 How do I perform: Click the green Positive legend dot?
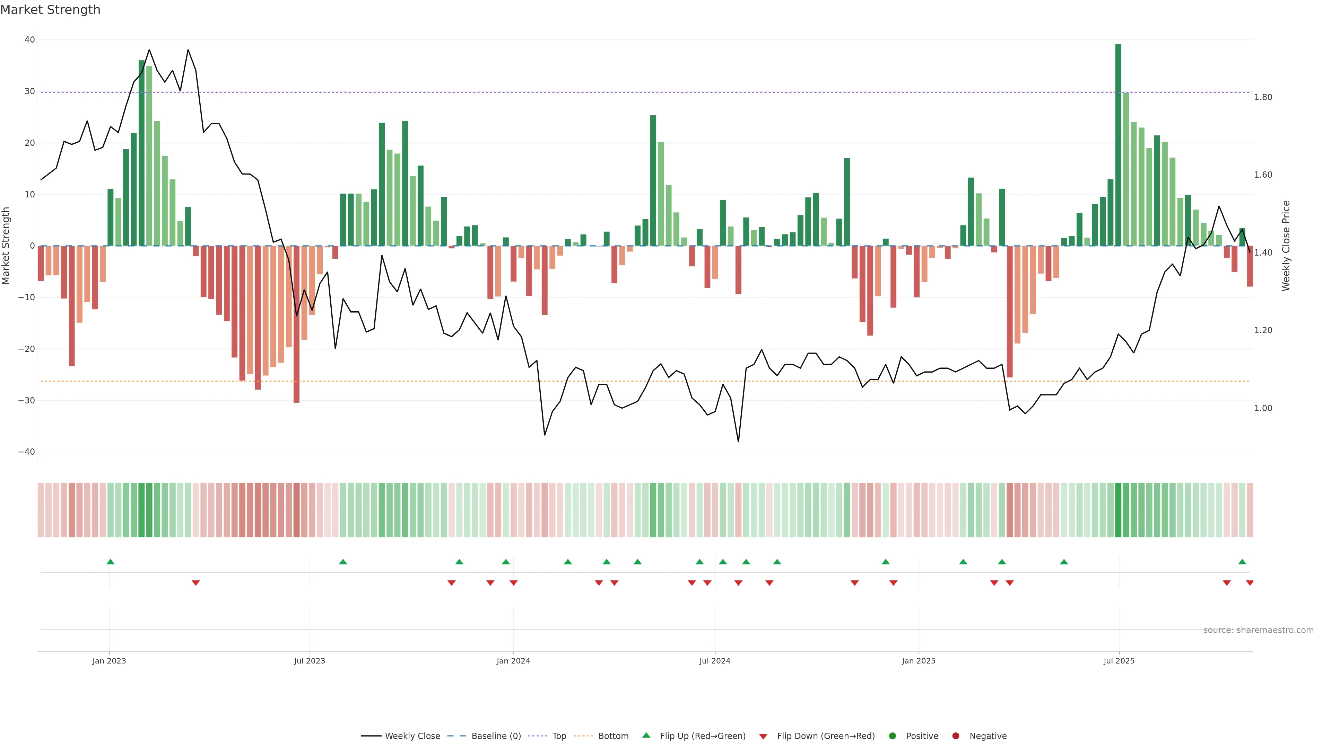(892, 736)
